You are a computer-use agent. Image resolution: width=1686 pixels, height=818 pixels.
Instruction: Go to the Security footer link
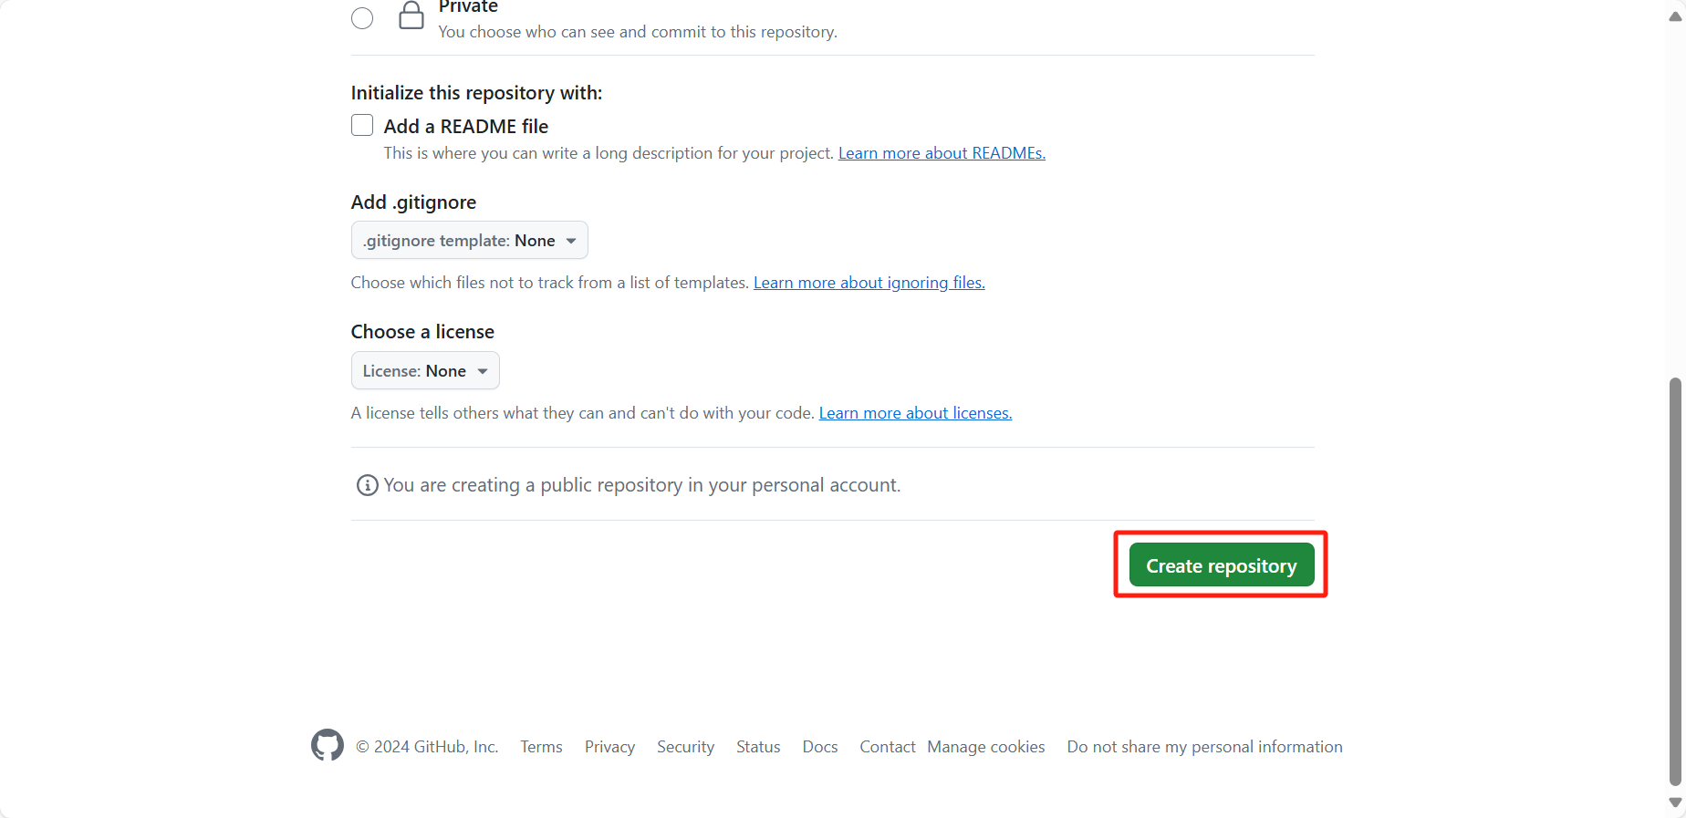685,747
